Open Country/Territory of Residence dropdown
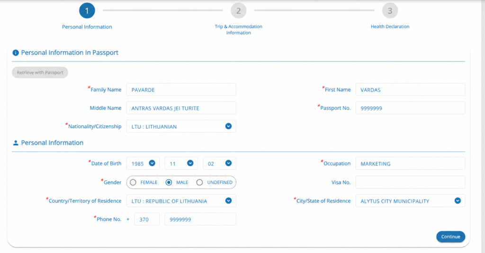485x253 pixels. point(181,201)
